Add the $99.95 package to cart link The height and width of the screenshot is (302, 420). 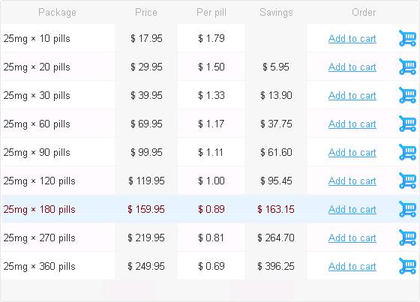click(x=352, y=152)
